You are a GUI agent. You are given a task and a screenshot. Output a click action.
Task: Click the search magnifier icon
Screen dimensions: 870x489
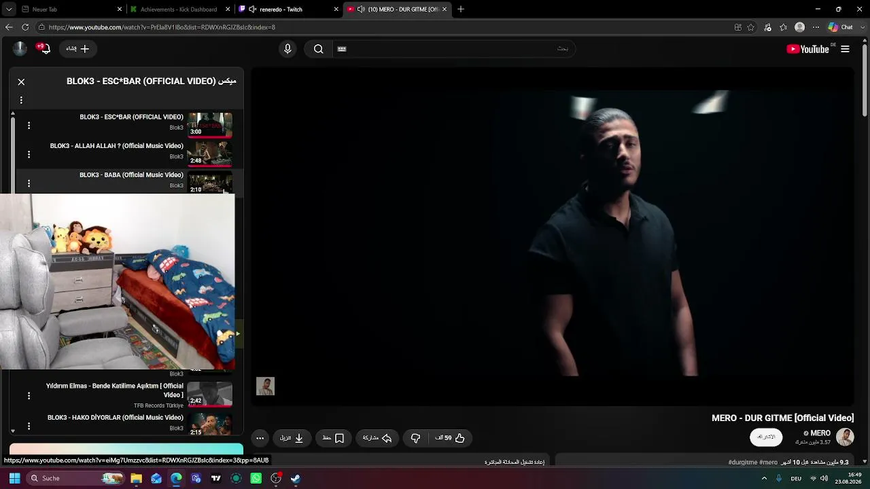(x=318, y=49)
